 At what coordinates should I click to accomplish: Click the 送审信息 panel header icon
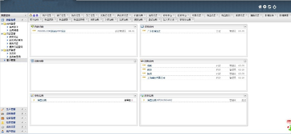pyautogui.click(x=142, y=96)
